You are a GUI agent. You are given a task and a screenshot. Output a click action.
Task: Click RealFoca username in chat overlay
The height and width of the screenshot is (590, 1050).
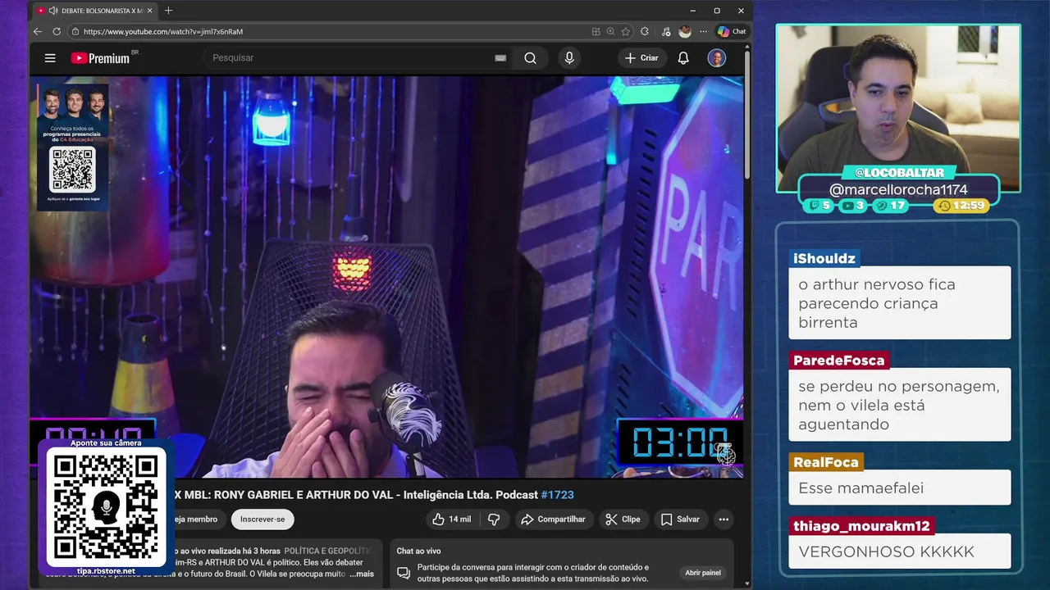pyautogui.click(x=825, y=462)
